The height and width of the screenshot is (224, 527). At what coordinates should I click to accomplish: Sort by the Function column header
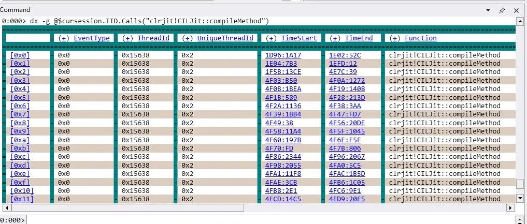[421, 38]
